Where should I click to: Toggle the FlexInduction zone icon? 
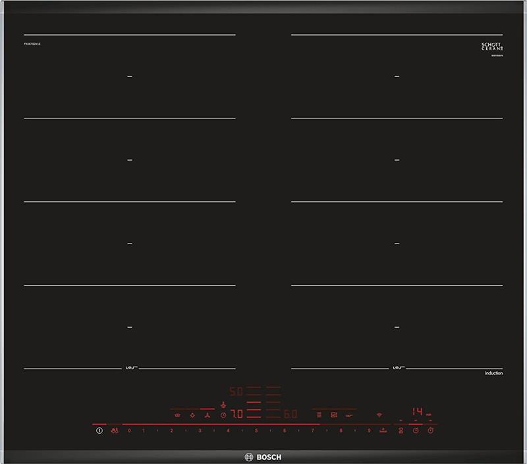[319, 415]
